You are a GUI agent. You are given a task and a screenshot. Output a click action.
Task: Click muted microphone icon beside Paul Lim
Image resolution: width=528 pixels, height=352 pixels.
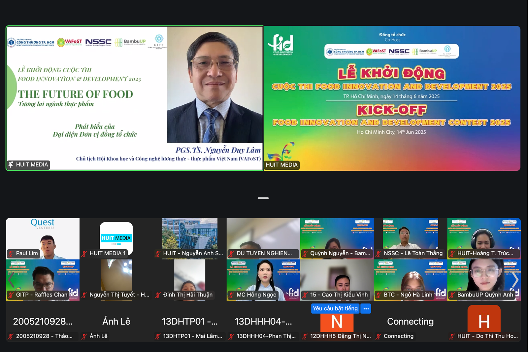11,254
